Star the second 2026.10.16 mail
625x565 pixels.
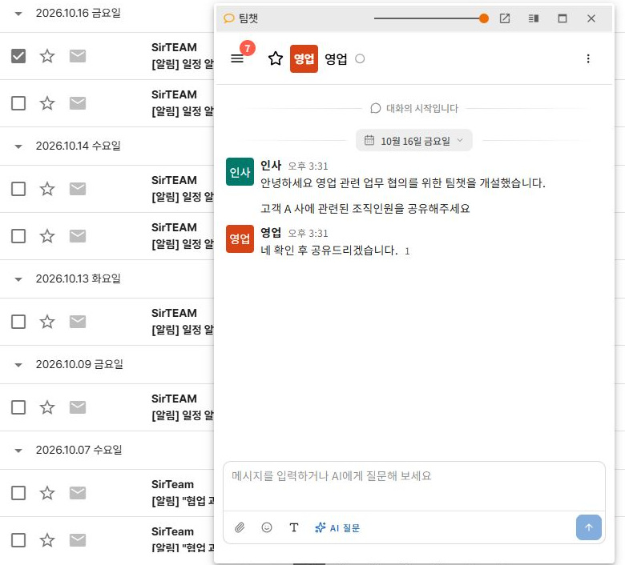click(x=47, y=103)
